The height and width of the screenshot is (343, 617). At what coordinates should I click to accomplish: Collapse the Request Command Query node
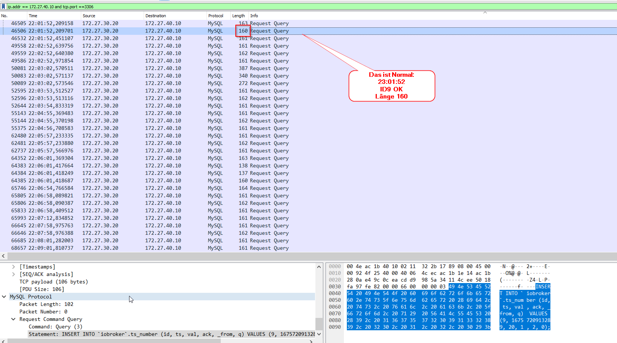(x=13, y=319)
